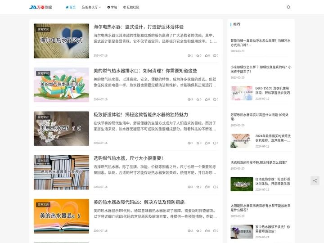Go to 首页 home menu item

click(x=71, y=7)
